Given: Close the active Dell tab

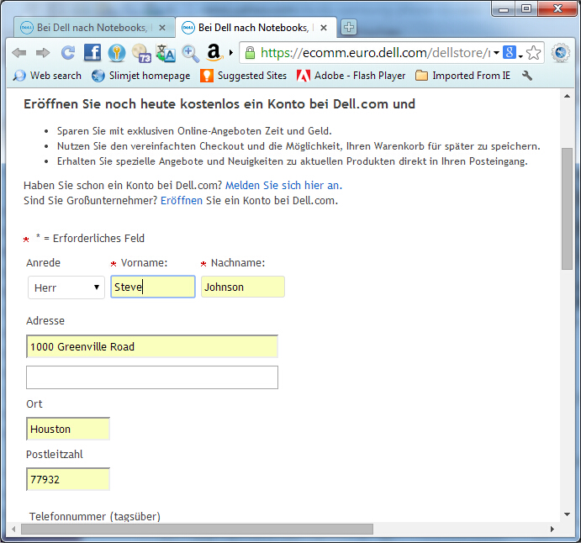Looking at the screenshot, I should click(324, 28).
